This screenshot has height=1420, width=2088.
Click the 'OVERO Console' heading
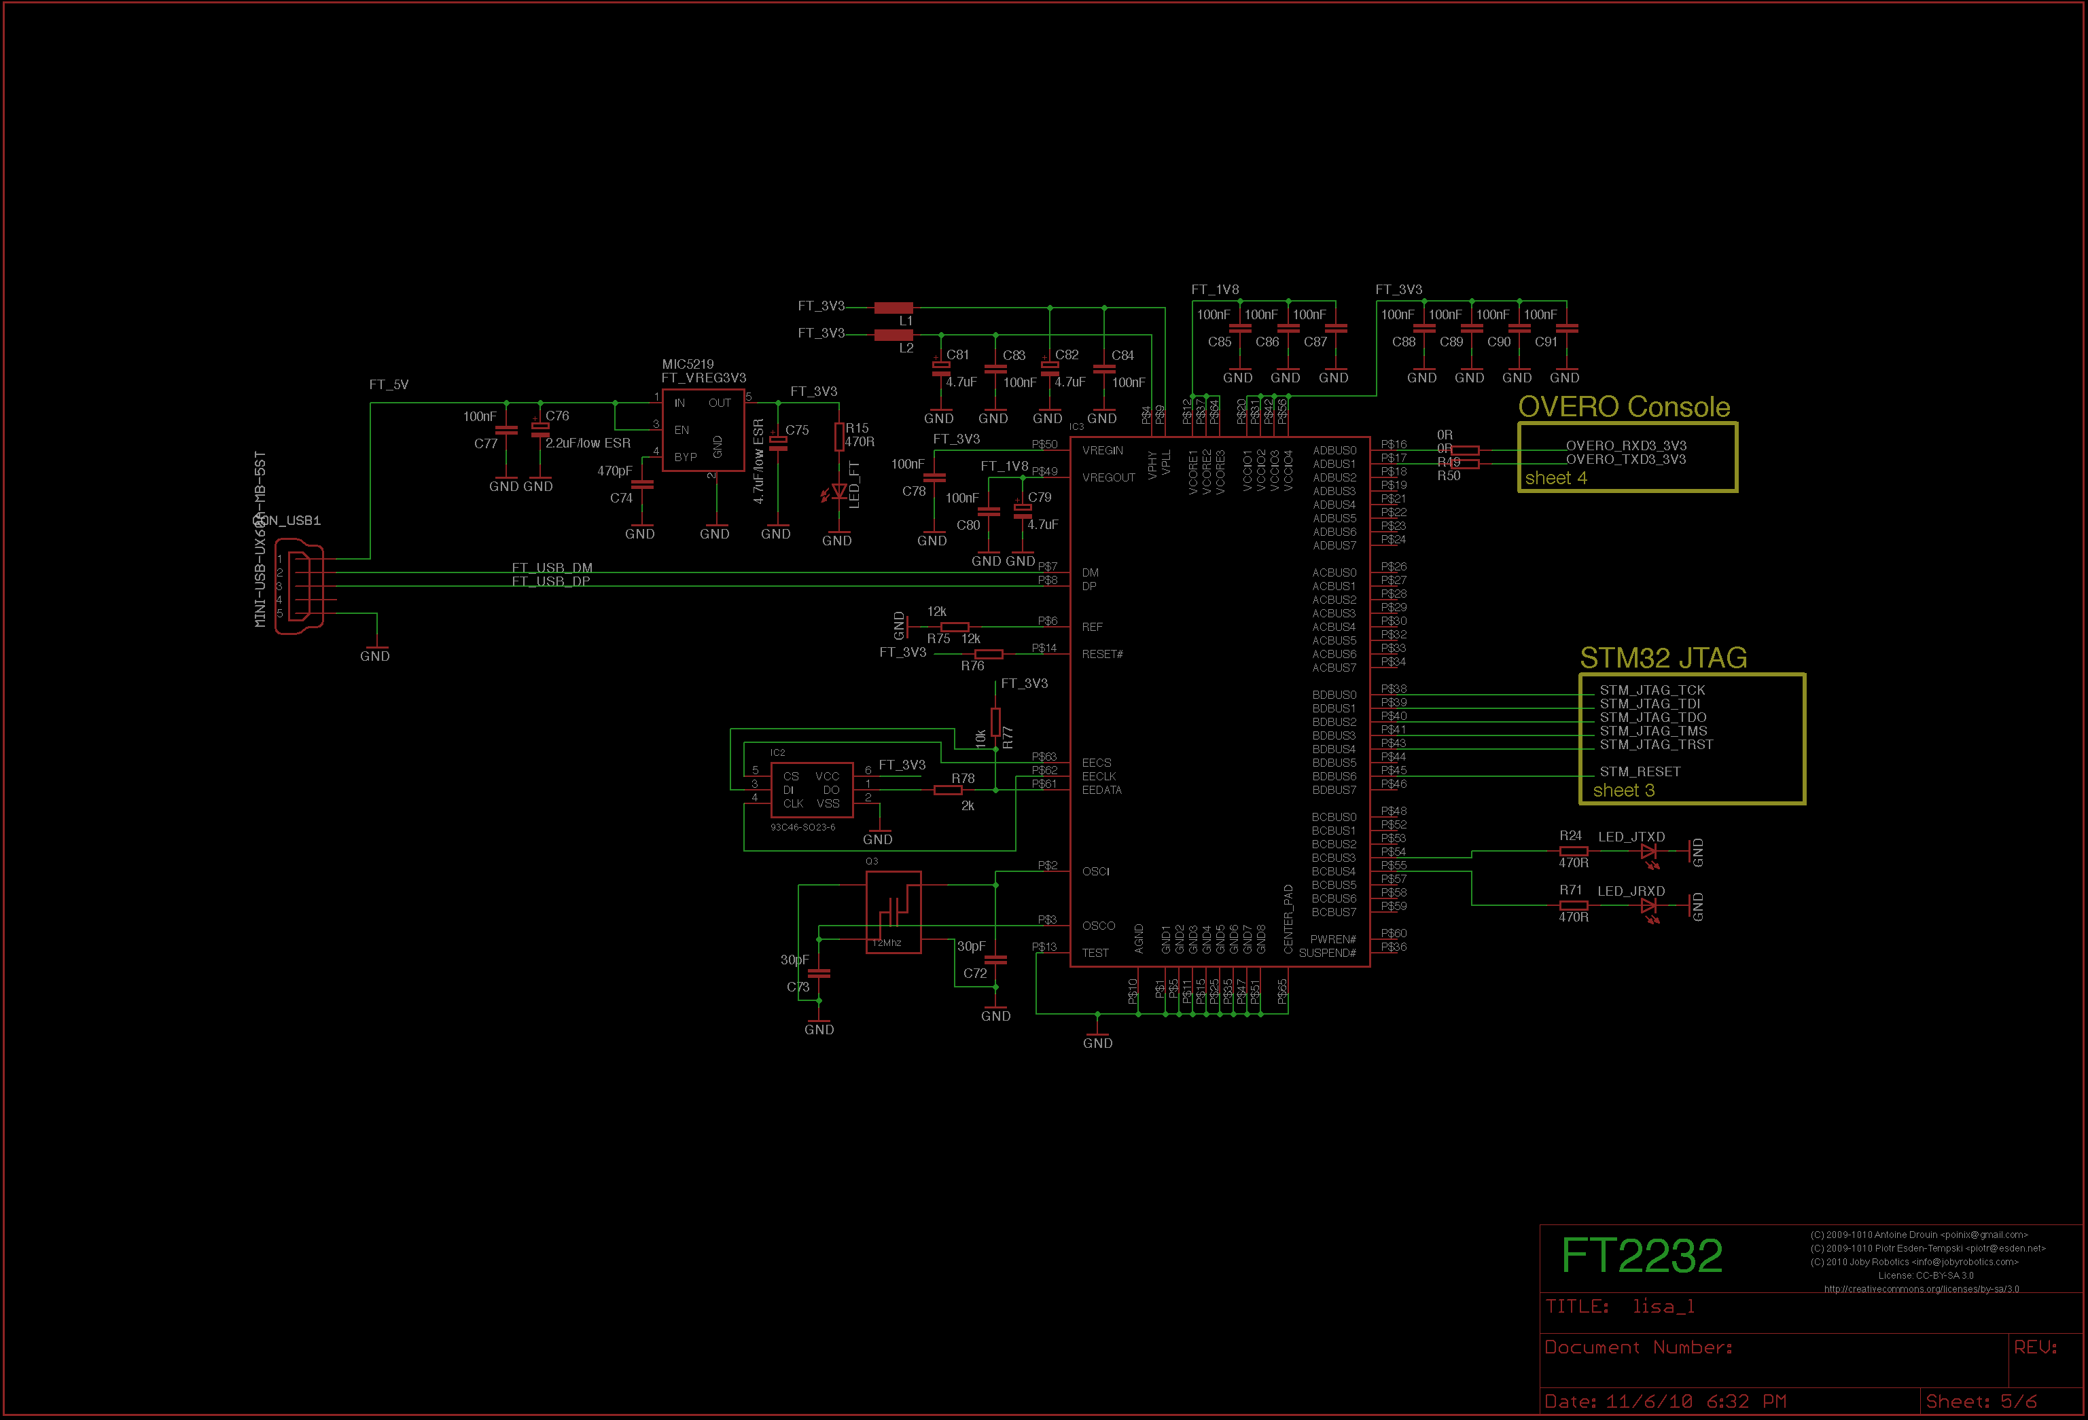[1623, 407]
